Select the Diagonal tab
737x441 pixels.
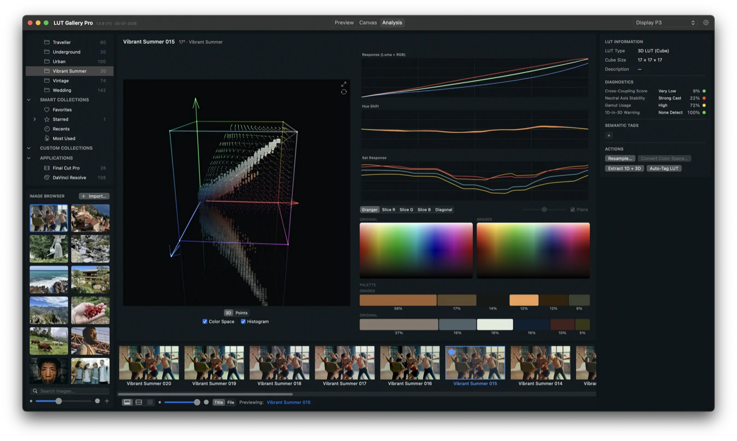pyautogui.click(x=444, y=209)
